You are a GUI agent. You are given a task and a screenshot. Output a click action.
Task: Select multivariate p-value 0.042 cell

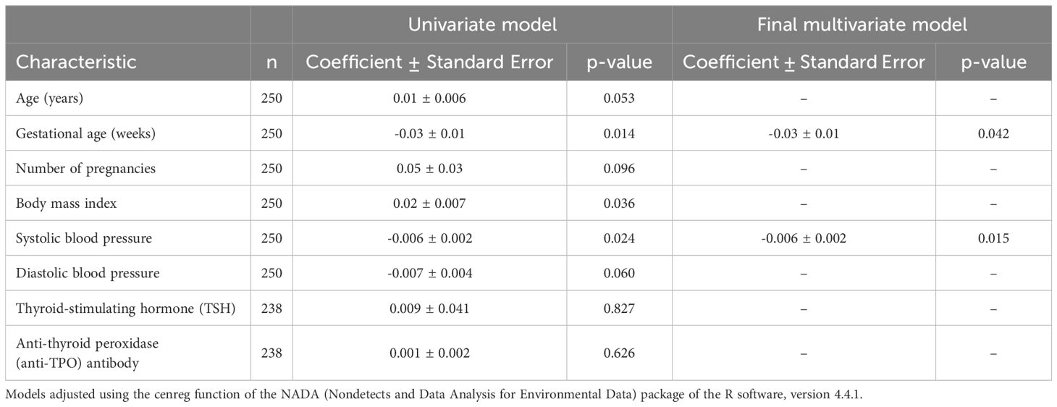pyautogui.click(x=993, y=133)
